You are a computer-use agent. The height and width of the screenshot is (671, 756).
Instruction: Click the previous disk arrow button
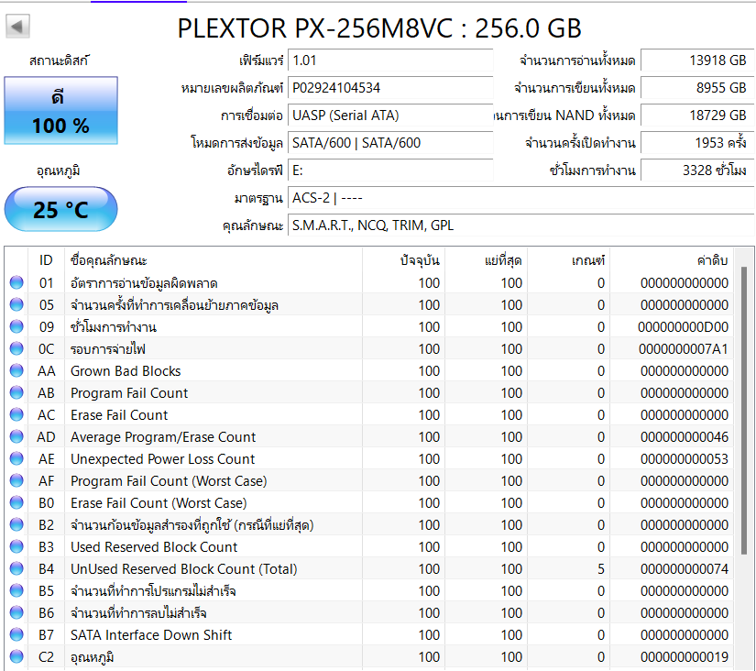(17, 27)
